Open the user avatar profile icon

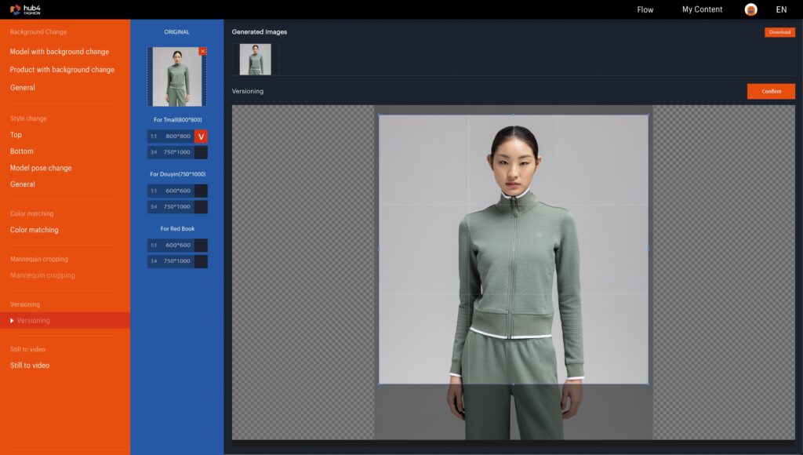click(x=750, y=9)
